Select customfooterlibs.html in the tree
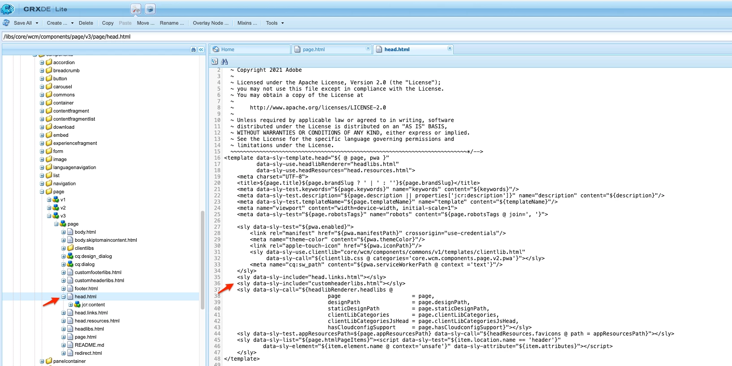732x366 pixels. coord(98,272)
